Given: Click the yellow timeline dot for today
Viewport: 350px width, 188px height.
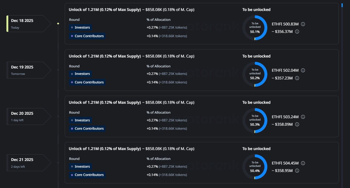Looking at the screenshot, I should click(x=58, y=24).
